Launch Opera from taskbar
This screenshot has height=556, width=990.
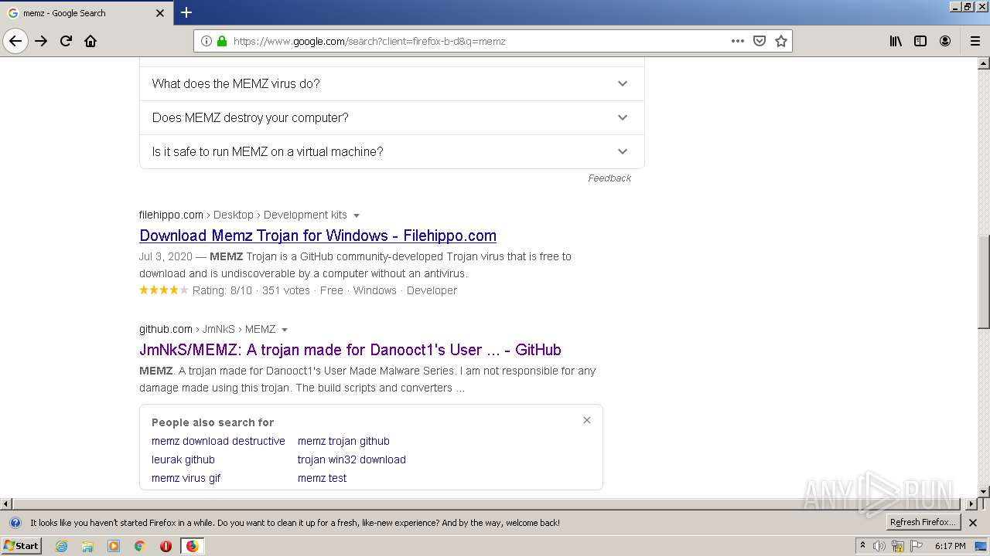pyautogui.click(x=166, y=546)
